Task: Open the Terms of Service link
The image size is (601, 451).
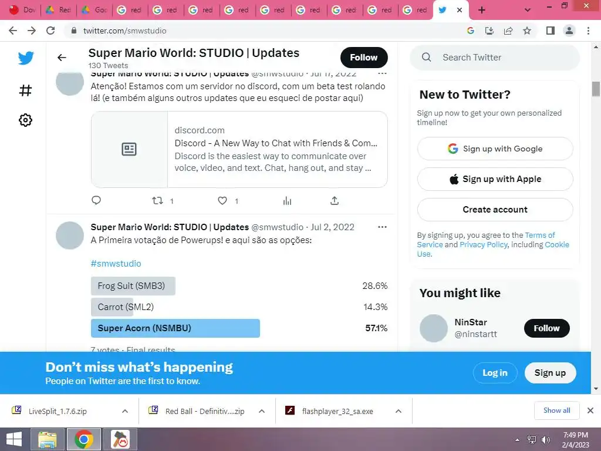Action: tap(540, 235)
